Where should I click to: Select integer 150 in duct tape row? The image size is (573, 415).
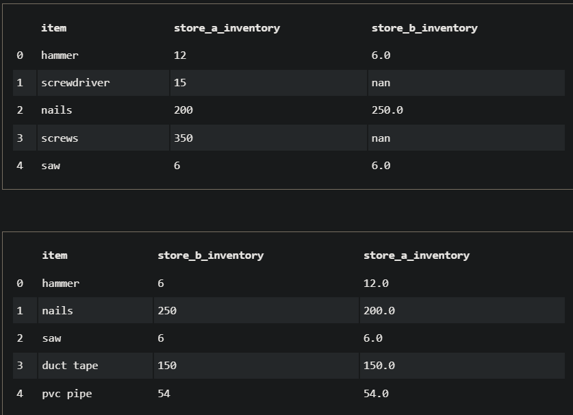tap(167, 366)
